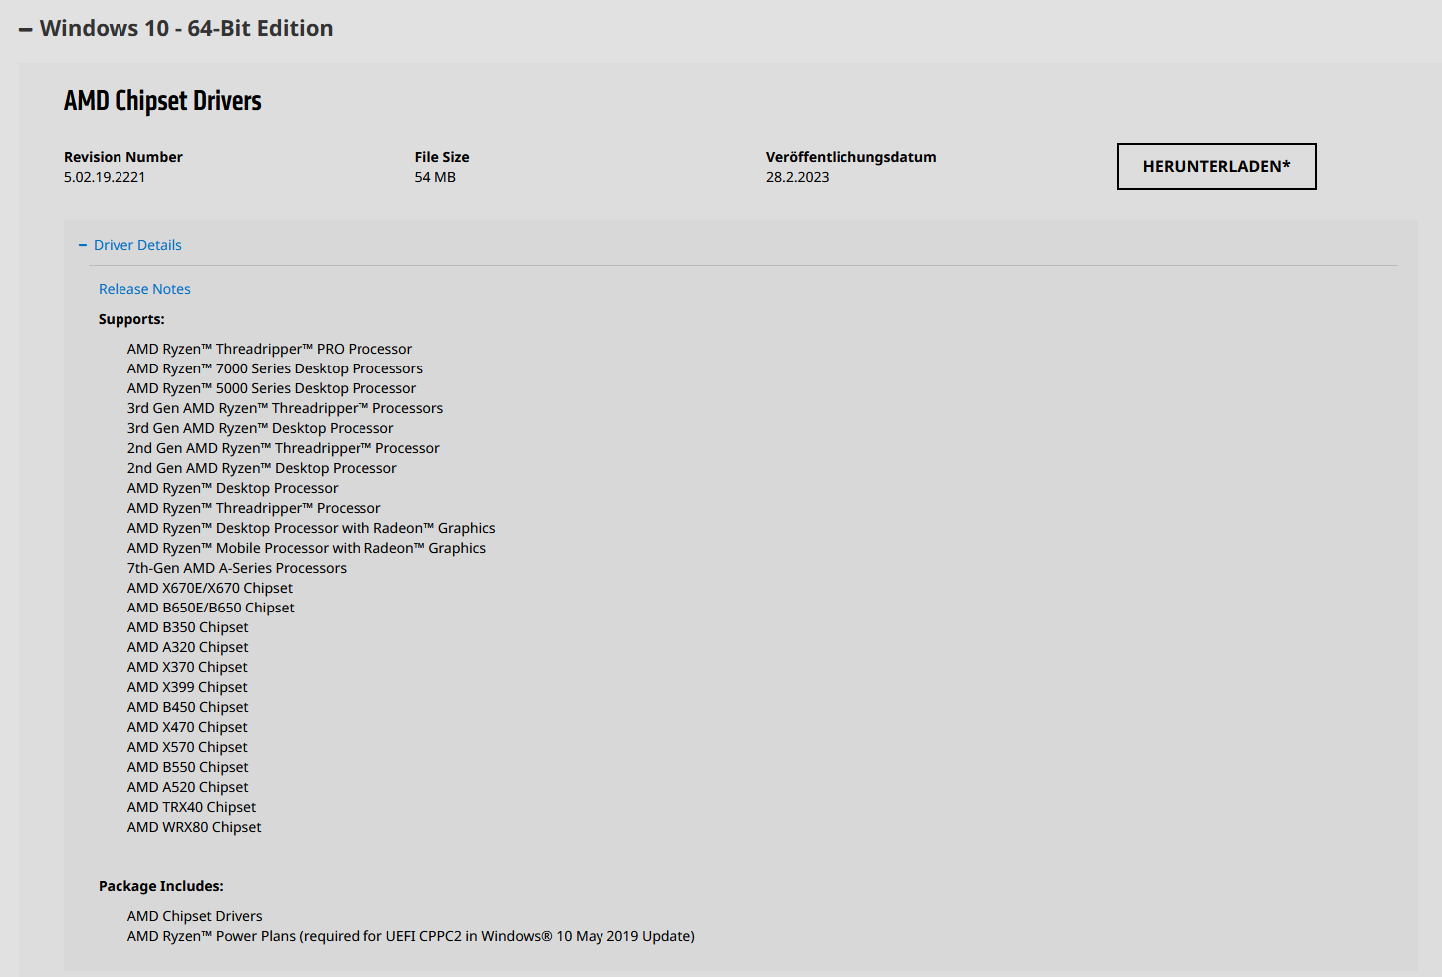The image size is (1442, 977).
Task: Select AMD B350 Chipset entry
Action: pos(188,627)
